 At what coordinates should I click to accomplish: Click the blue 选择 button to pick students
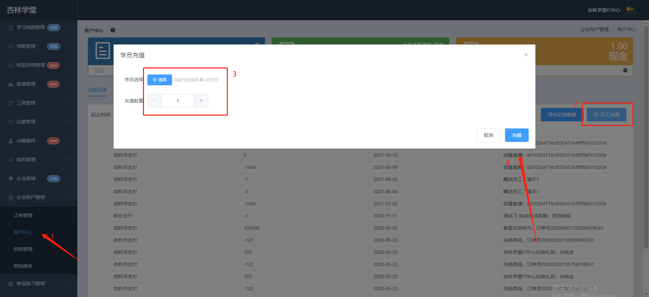[x=160, y=80]
